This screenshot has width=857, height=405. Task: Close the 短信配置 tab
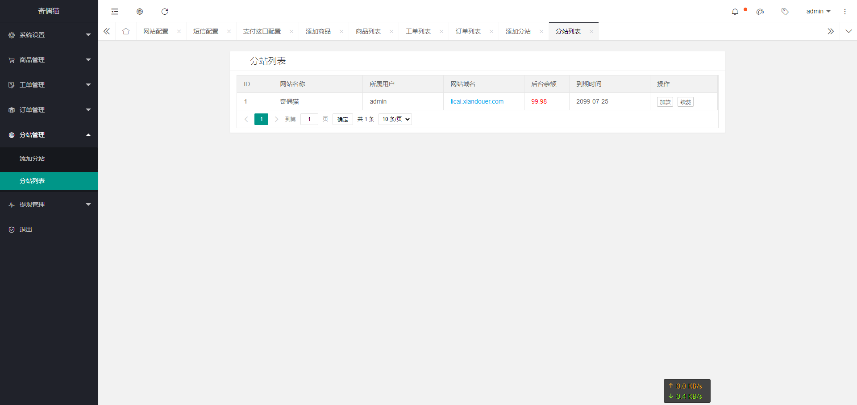229,31
